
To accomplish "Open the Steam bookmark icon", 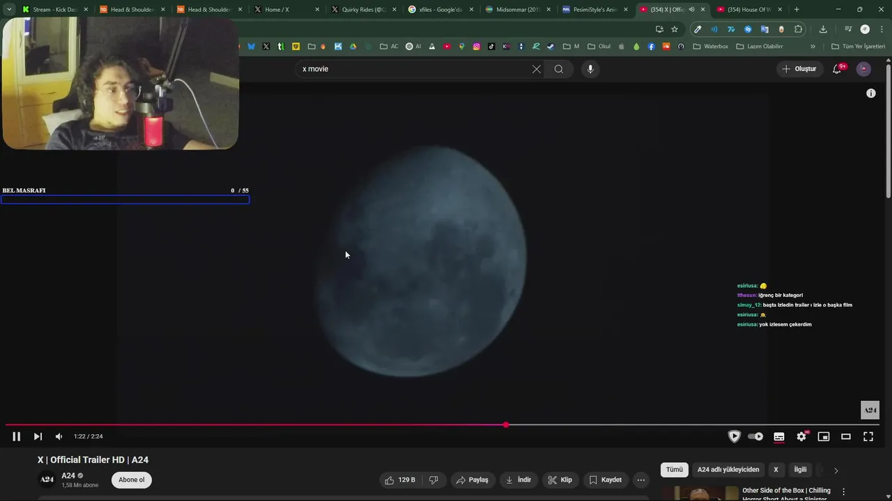I will click(551, 47).
